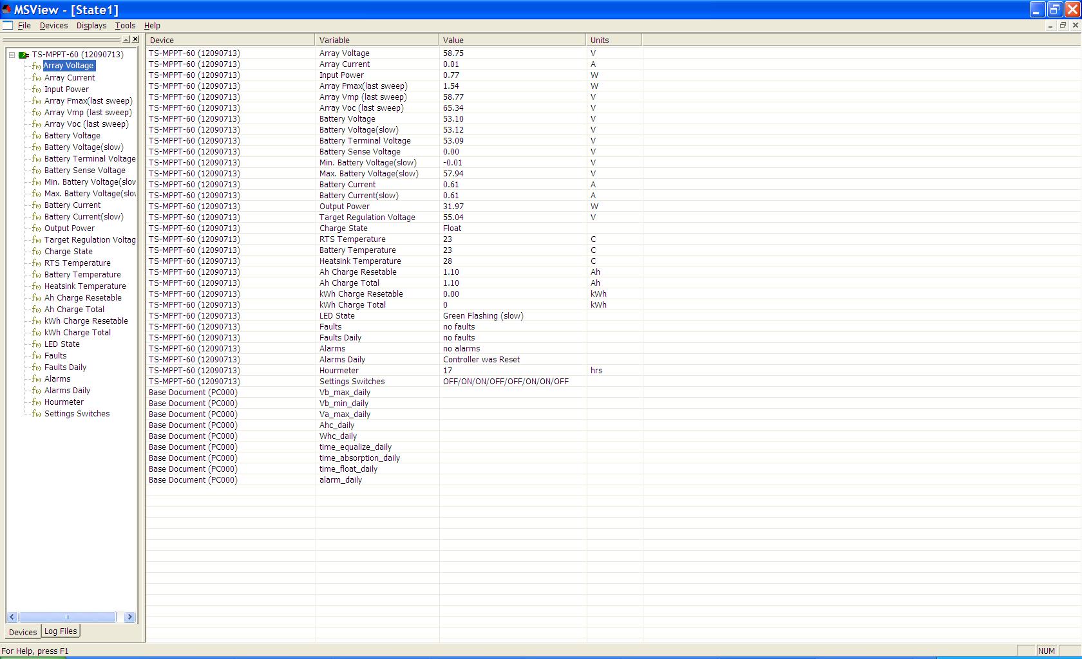Select kWh Charge Resetable in the tree
The height and width of the screenshot is (659, 1082).
tap(86, 321)
